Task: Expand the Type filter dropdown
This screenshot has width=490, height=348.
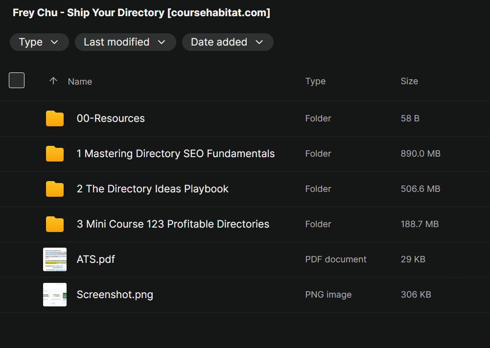Action: tap(39, 42)
